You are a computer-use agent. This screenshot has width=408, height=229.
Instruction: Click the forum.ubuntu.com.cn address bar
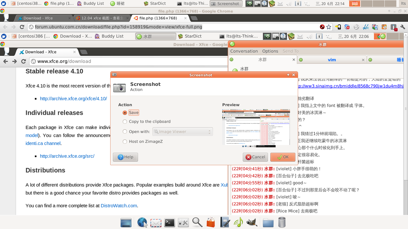pyautogui.click(x=173, y=27)
